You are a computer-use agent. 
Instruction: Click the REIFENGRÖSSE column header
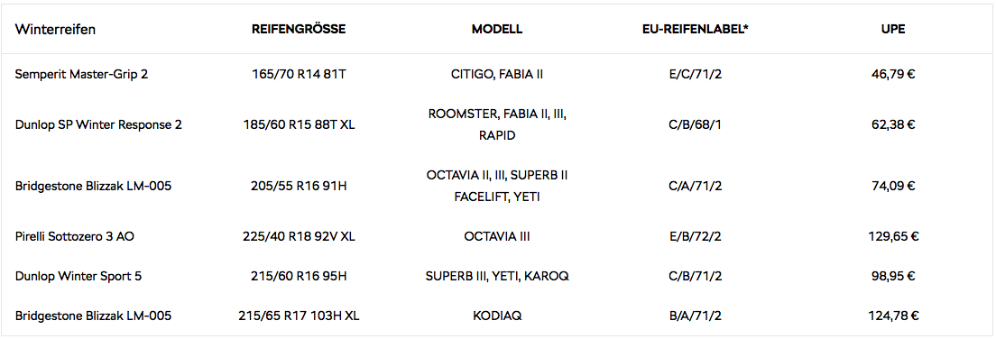point(299,30)
